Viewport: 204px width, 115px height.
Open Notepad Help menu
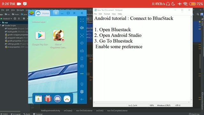pyautogui.click(x=120, y=14)
